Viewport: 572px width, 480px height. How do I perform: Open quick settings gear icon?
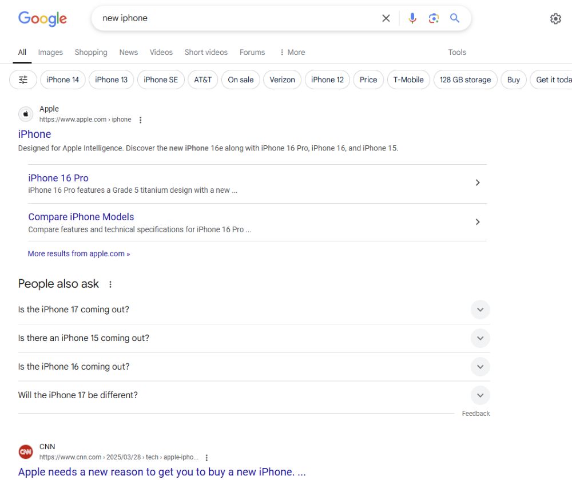pyautogui.click(x=555, y=19)
